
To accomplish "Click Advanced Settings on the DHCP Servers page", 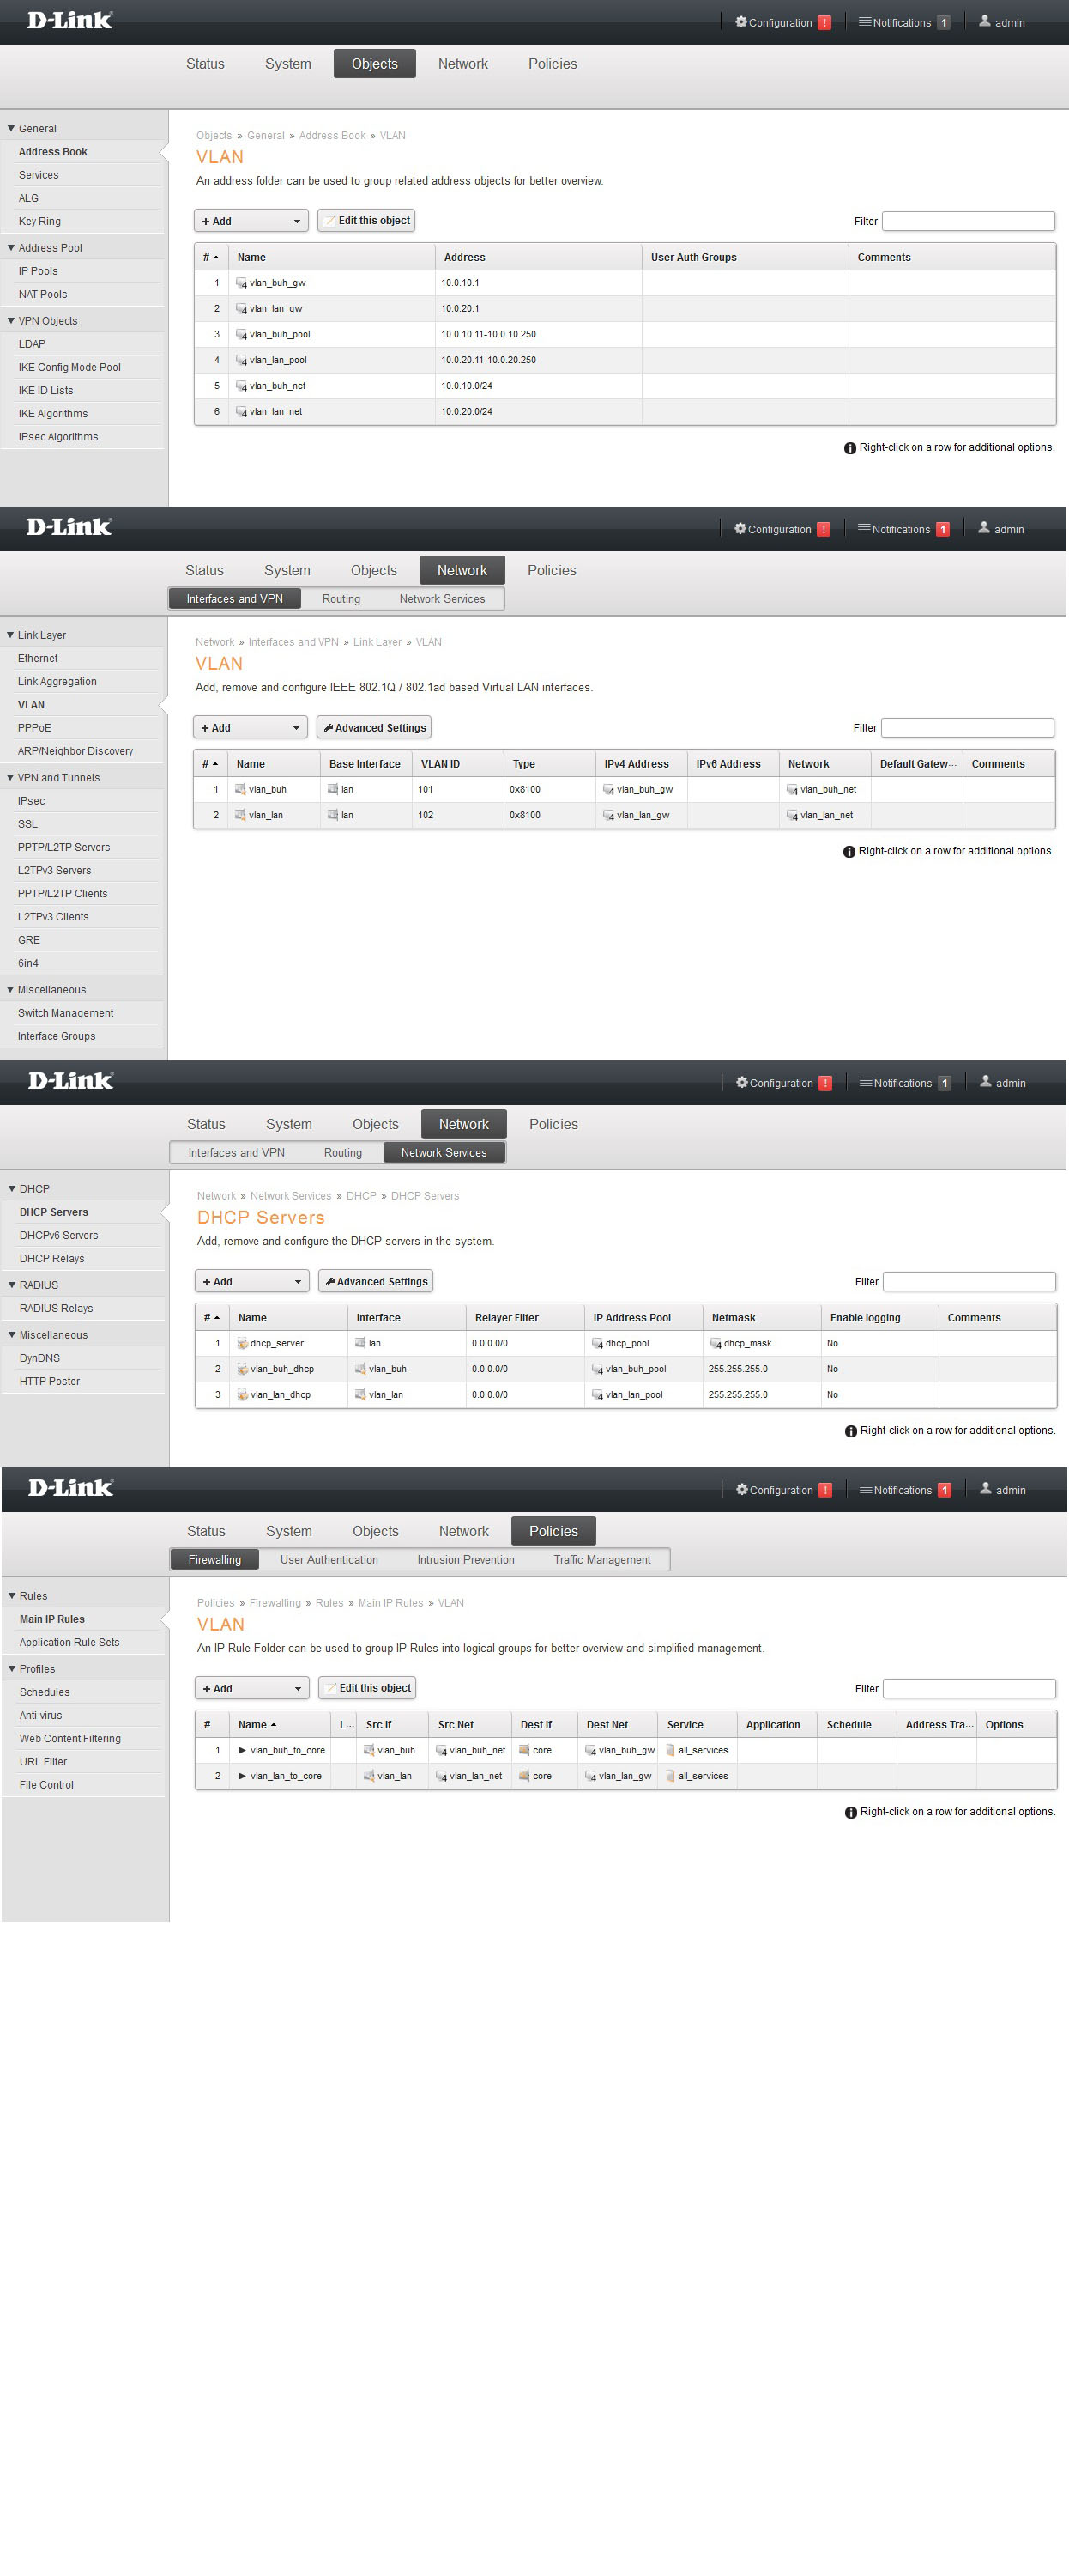I will [x=376, y=1282].
